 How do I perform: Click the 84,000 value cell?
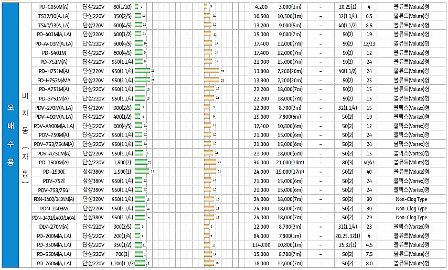261,235
